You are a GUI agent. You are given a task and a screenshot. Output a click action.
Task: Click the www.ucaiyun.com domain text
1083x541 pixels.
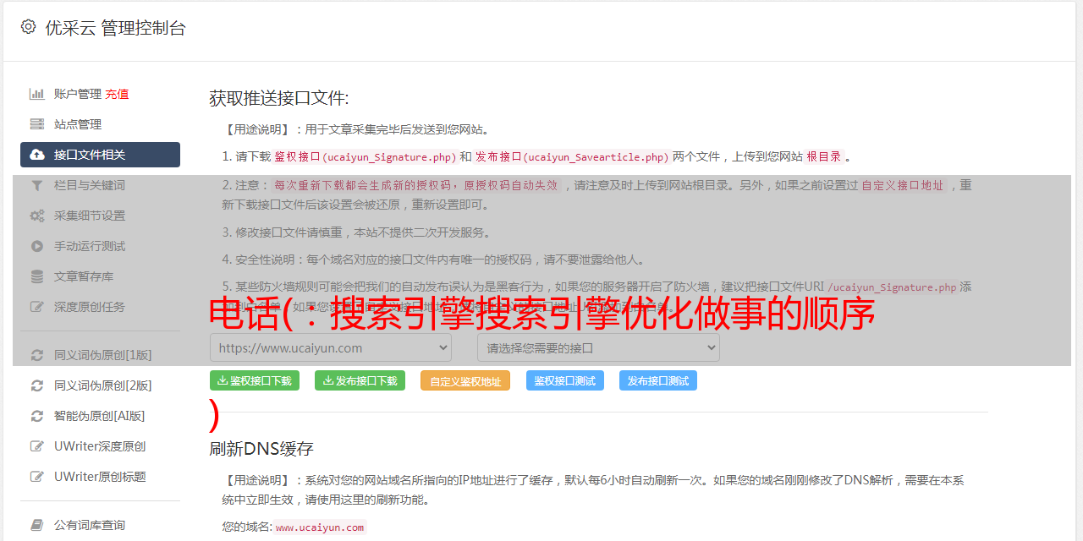point(320,527)
